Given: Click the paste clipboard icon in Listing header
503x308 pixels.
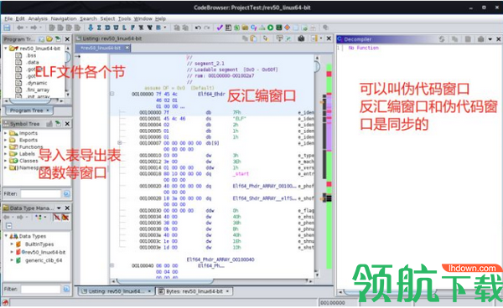Looking at the screenshot, I should tap(253, 38).
